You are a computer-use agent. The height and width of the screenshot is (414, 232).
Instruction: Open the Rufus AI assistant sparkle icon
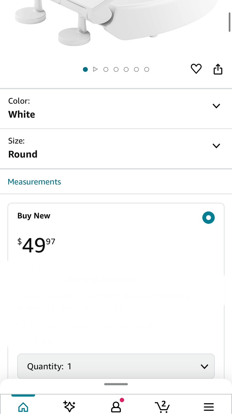[x=69, y=406]
